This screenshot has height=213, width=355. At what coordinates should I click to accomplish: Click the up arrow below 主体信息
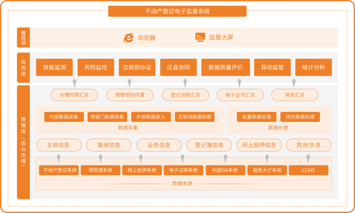click(59, 159)
